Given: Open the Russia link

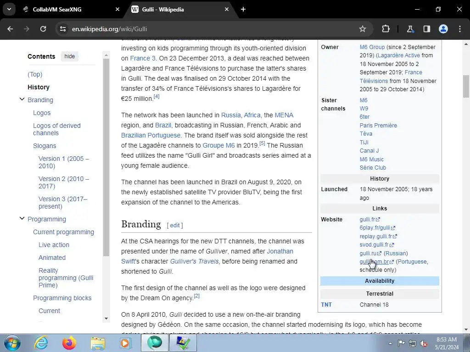Looking at the screenshot, I should click(x=231, y=115).
